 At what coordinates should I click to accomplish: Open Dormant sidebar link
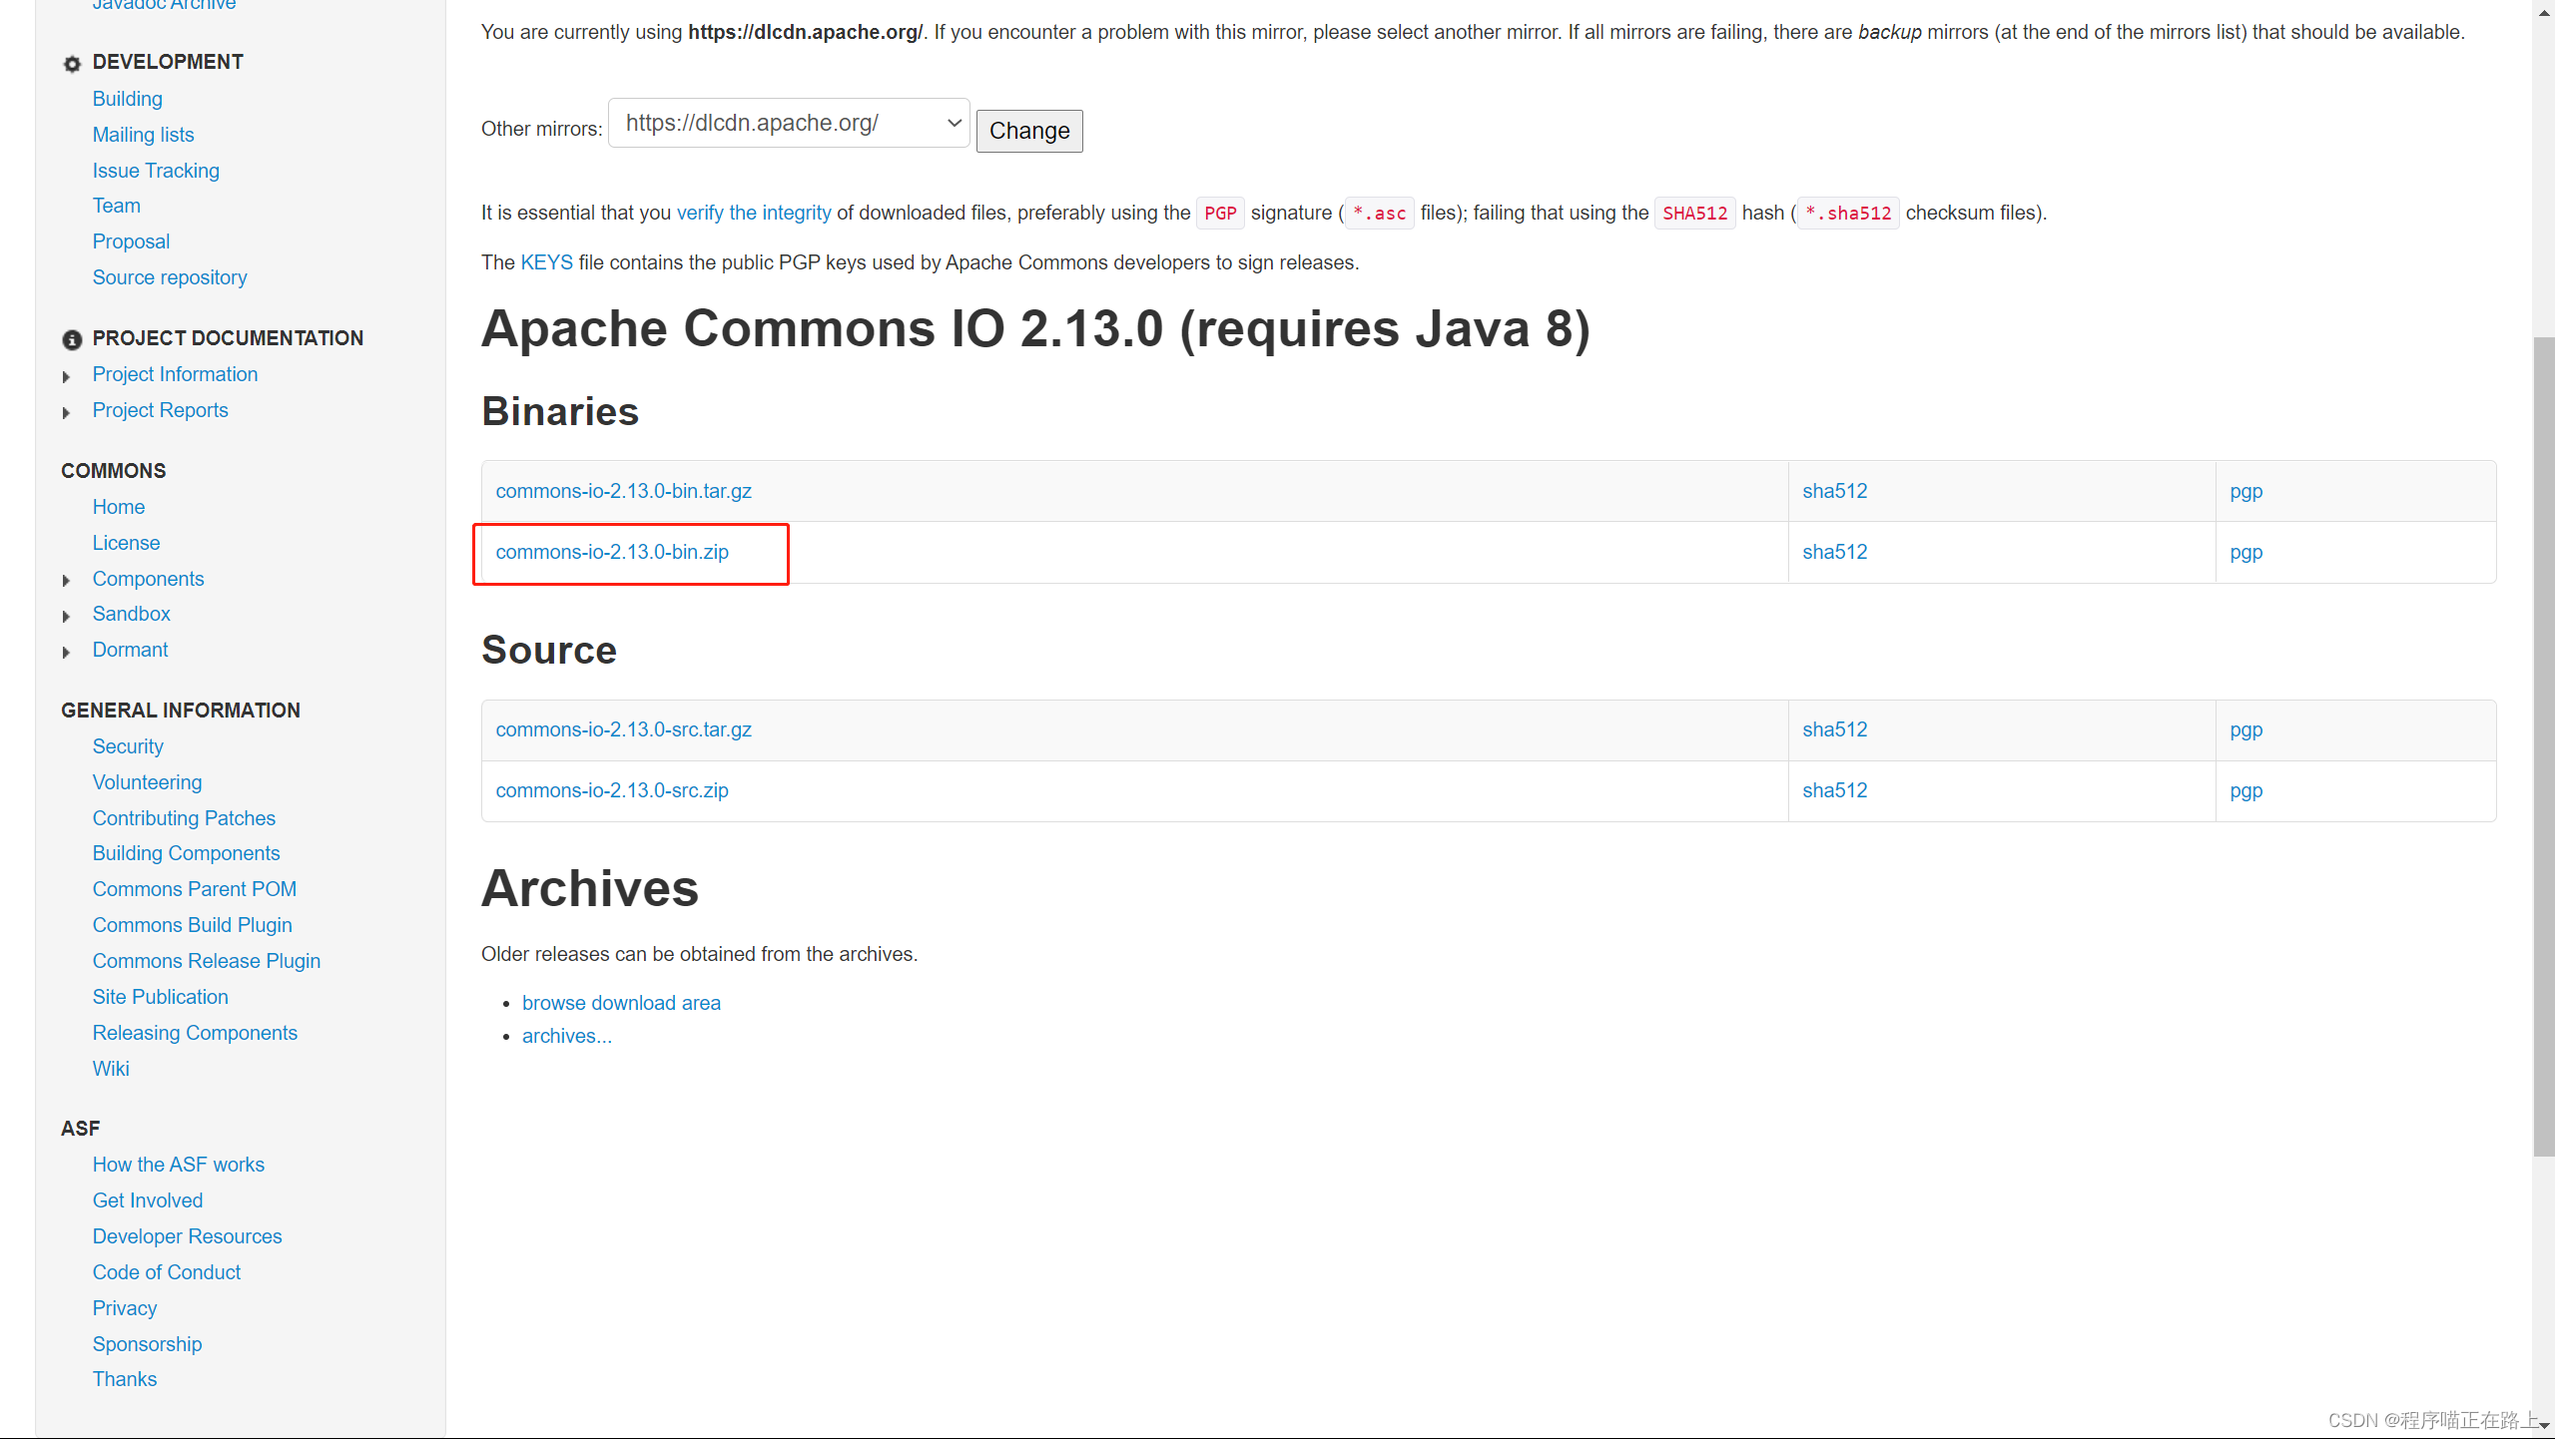tap(130, 650)
